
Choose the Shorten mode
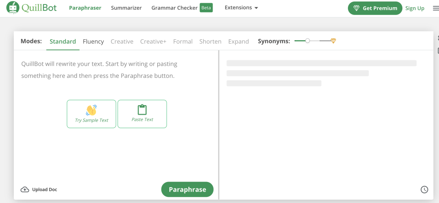[210, 42]
